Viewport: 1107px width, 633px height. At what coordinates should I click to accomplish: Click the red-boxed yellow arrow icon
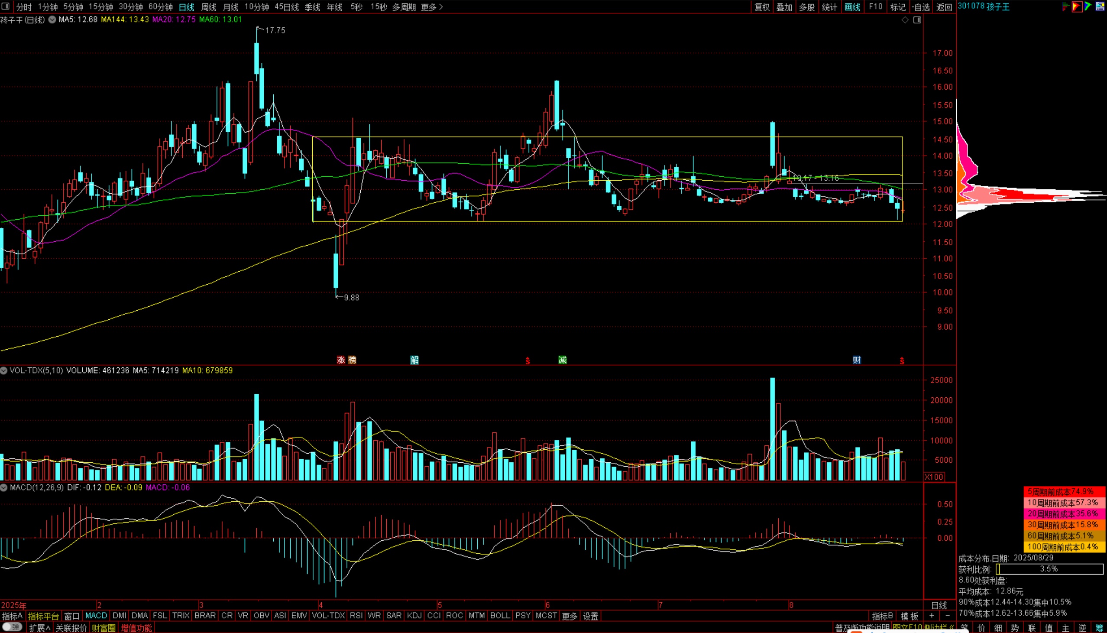pos(1077,6)
